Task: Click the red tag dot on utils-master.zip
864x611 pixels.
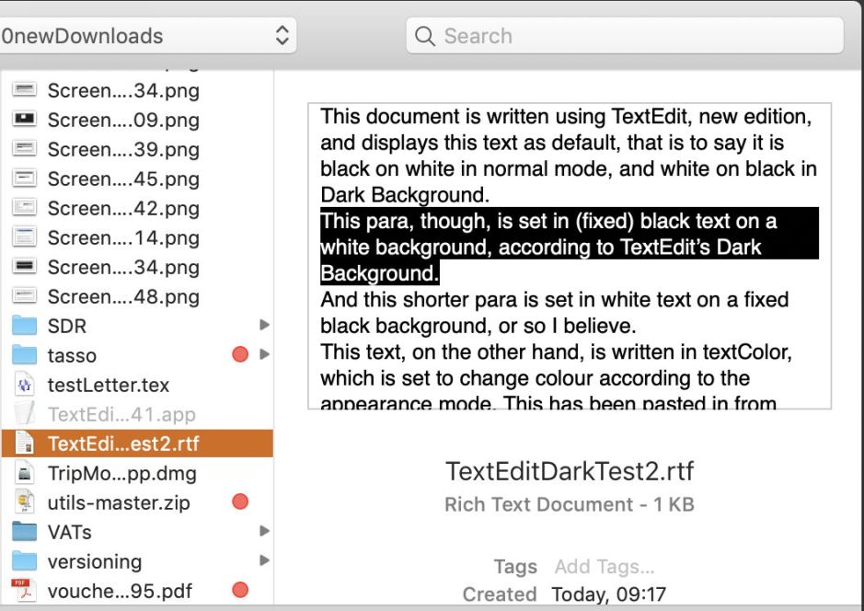Action: (x=240, y=502)
